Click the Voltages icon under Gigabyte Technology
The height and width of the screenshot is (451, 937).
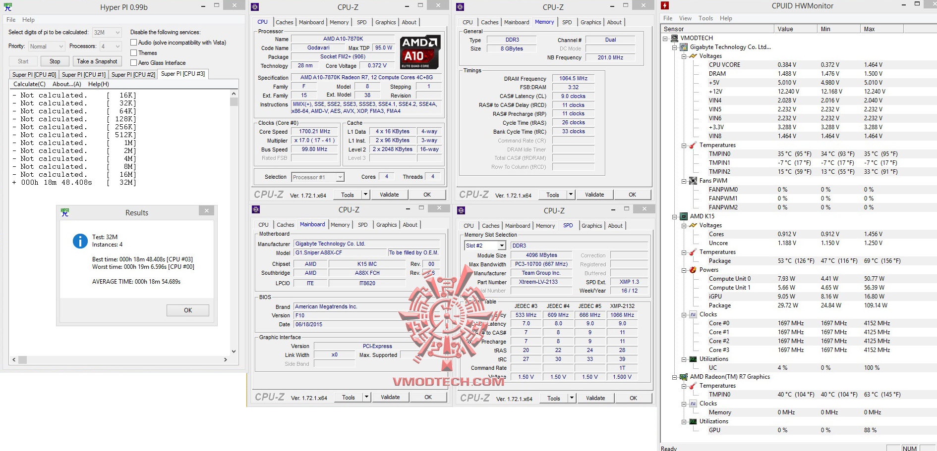click(x=693, y=56)
